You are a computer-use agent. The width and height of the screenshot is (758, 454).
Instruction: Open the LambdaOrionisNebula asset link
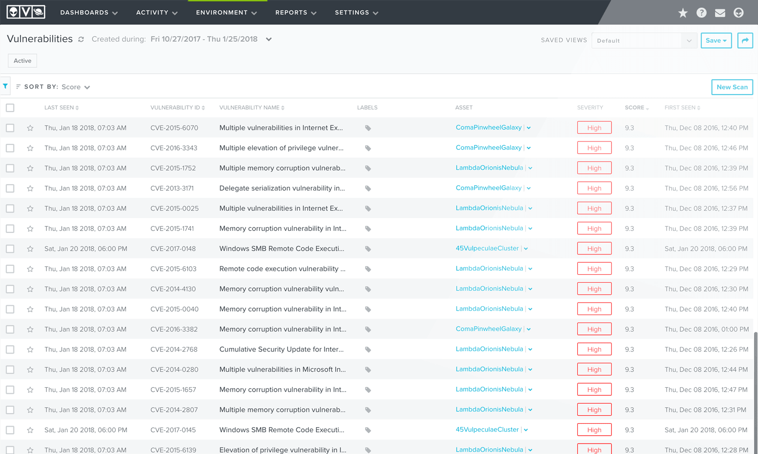click(490, 168)
